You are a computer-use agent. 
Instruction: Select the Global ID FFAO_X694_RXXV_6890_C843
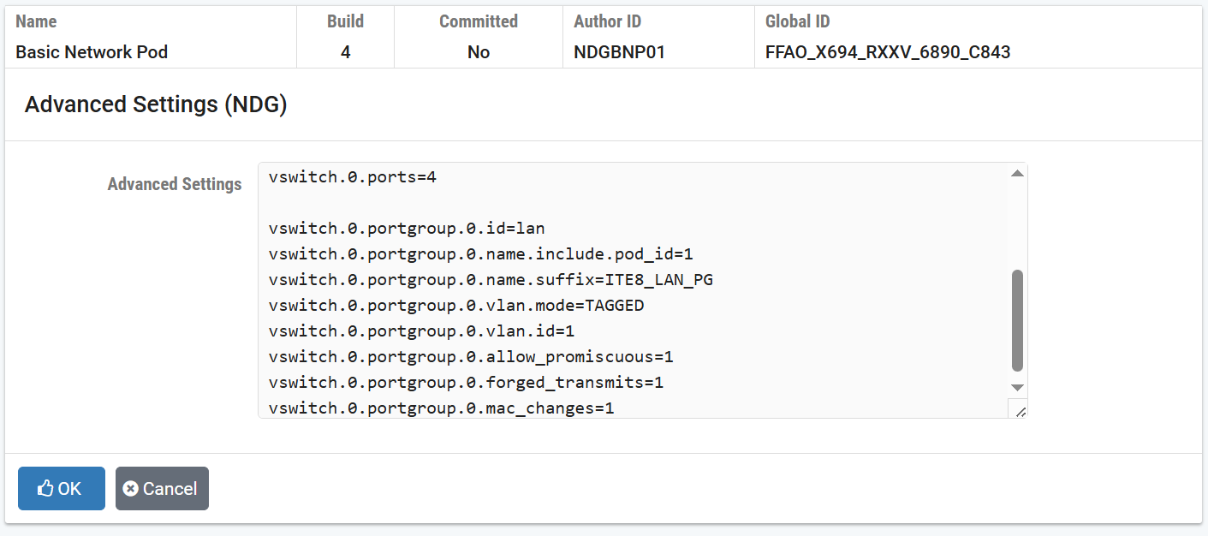[888, 51]
